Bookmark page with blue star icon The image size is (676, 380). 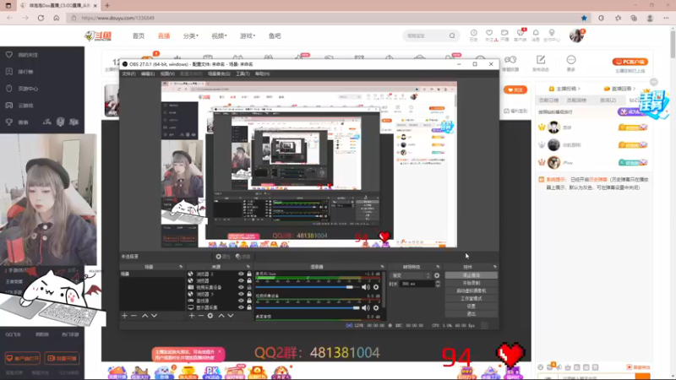point(584,18)
